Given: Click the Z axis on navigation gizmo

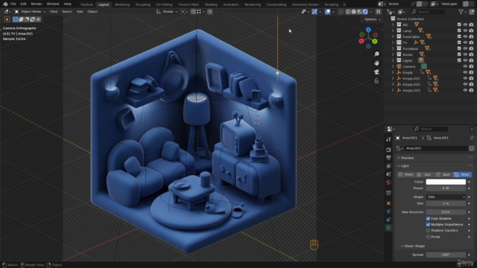Looking at the screenshot, I should [x=368, y=30].
